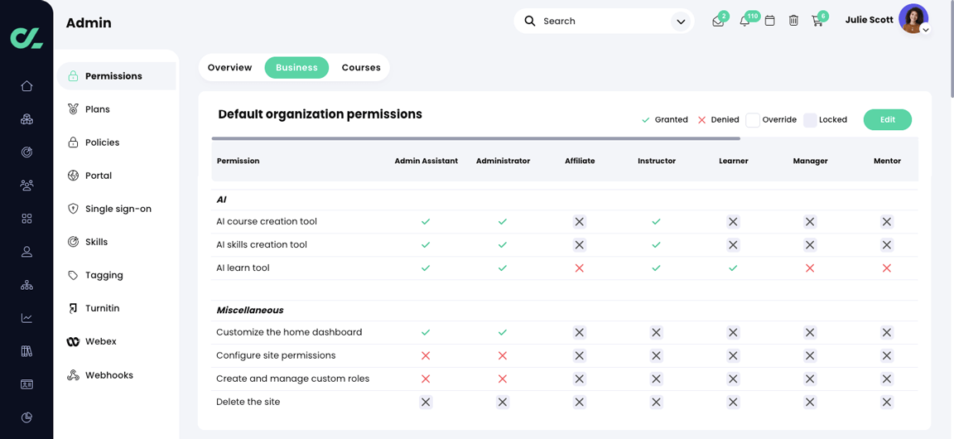This screenshot has height=439, width=954.
Task: Open the library books icon in the left rail
Action: [26, 351]
